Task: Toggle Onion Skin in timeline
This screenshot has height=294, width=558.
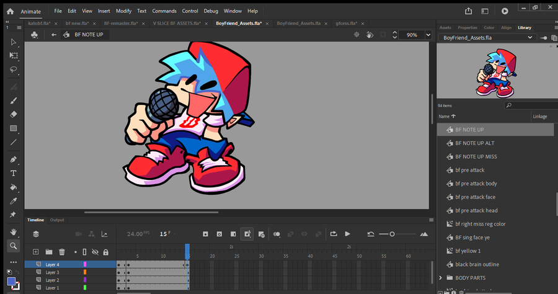Action: (x=277, y=234)
